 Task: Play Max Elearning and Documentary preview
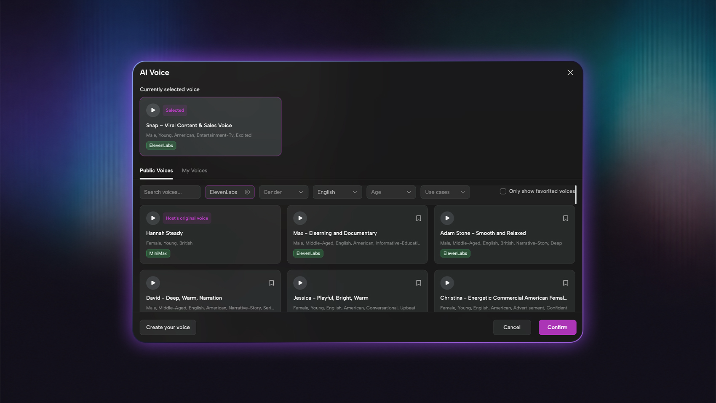[x=300, y=218]
